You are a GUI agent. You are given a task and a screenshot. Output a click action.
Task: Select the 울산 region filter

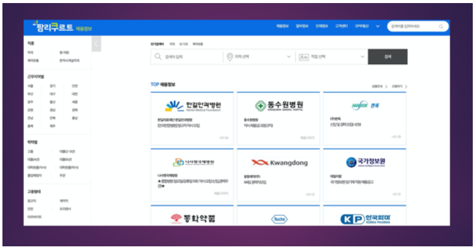point(53,102)
